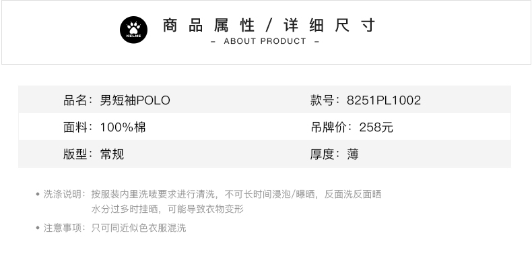Viewport: 532px width, 256px height.
Task: Click the thickness value 薄
Action: click(353, 154)
